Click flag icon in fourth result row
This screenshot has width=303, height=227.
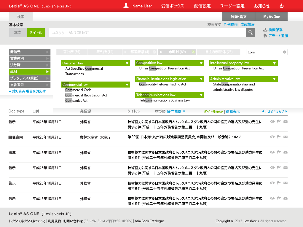coord(279,167)
